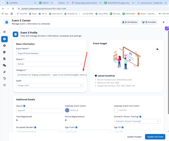Open the settings gear sidebar icon

(x=4, y=46)
